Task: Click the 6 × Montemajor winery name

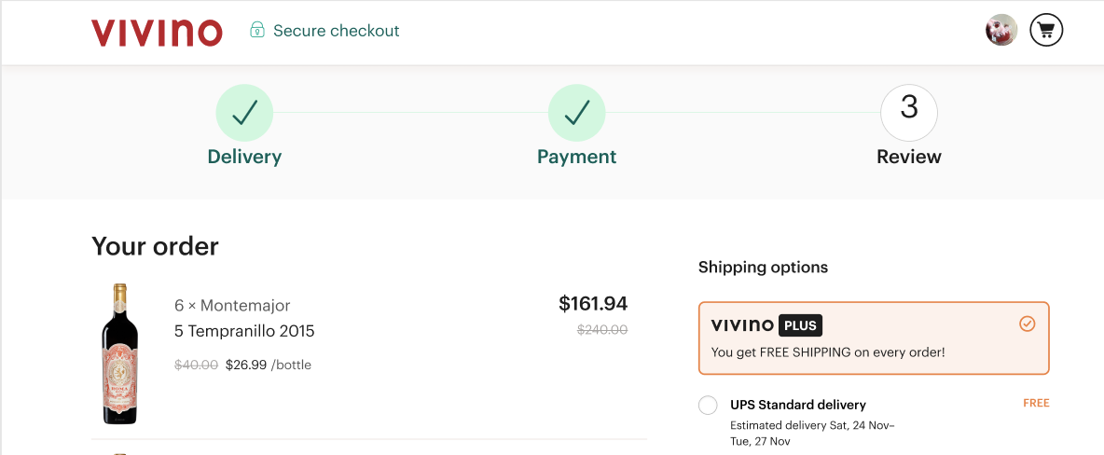Action: coord(232,306)
